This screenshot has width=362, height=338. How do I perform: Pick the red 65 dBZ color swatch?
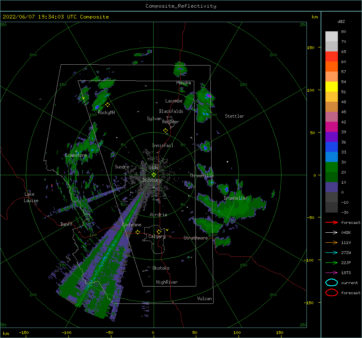point(331,57)
